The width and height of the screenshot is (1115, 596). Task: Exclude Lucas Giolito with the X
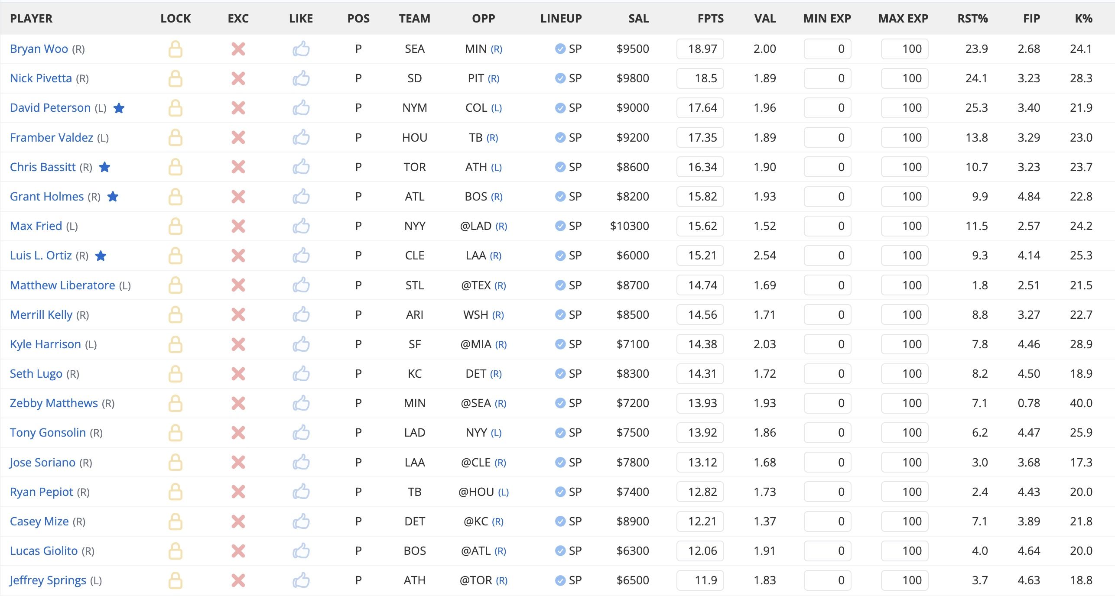click(238, 551)
